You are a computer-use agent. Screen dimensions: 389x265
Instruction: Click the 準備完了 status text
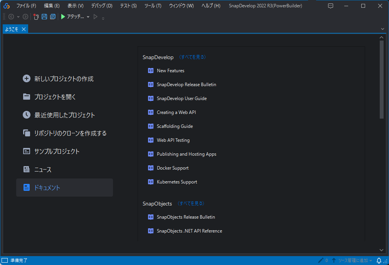(19, 260)
